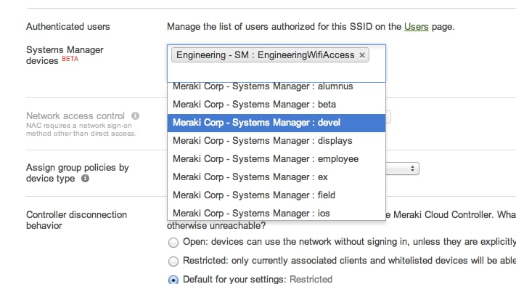Click the greyed Network access control heading

pos(75,116)
